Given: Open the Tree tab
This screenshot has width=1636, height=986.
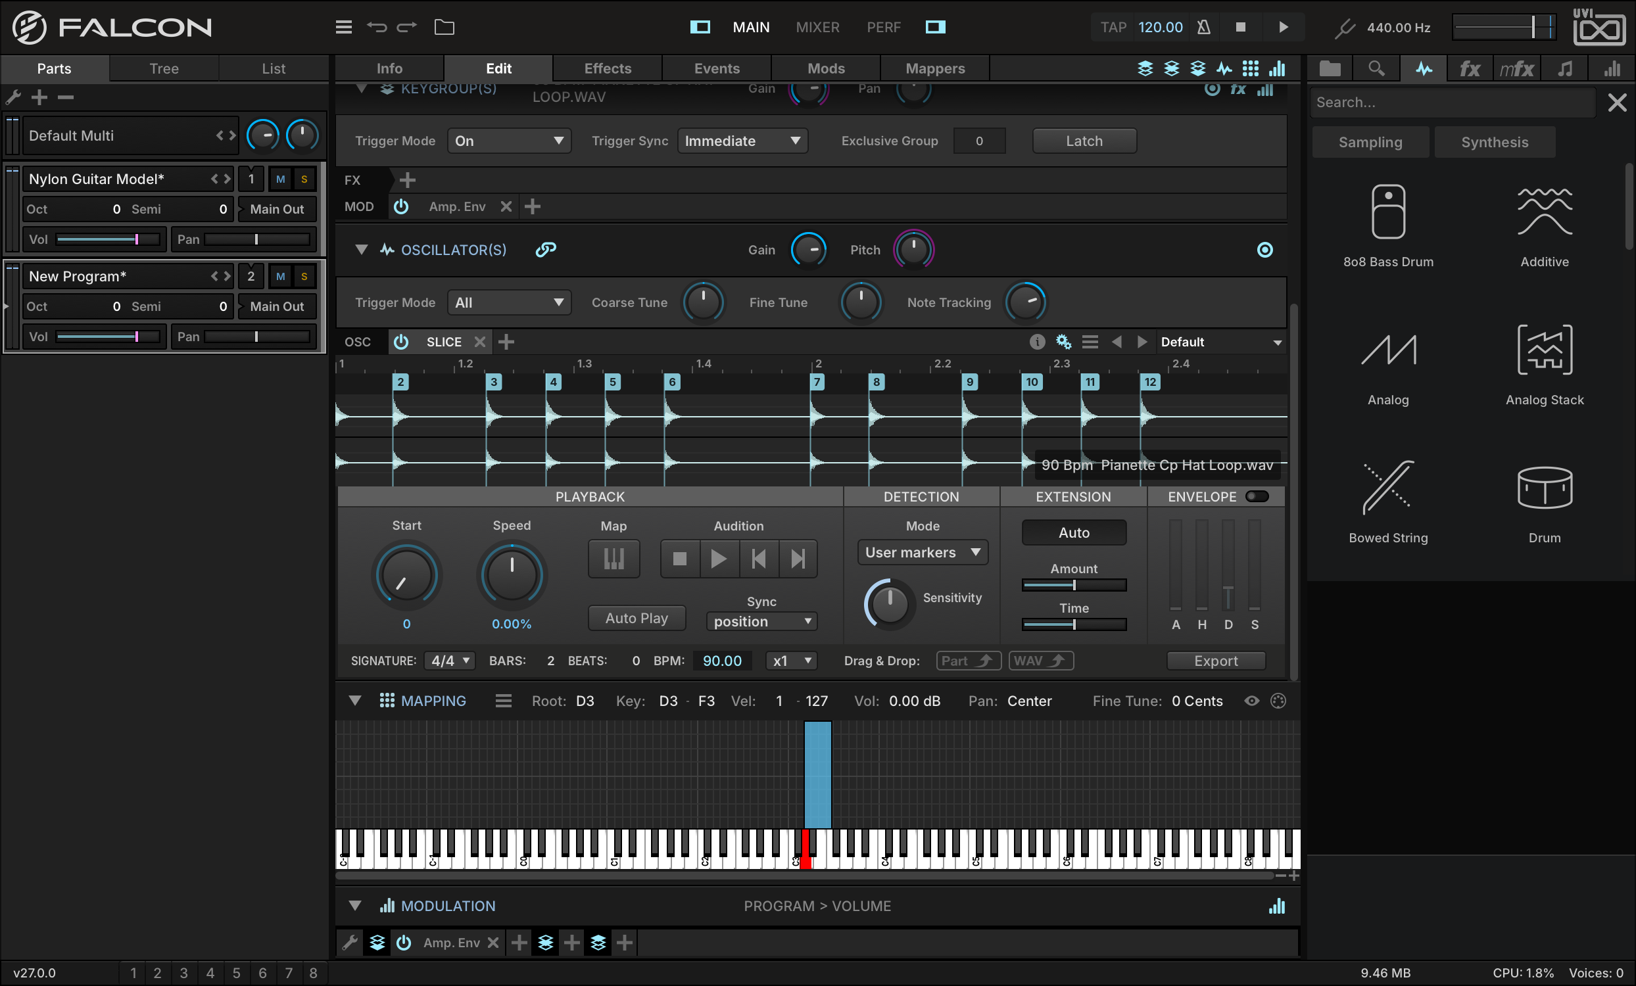Looking at the screenshot, I should click(164, 68).
